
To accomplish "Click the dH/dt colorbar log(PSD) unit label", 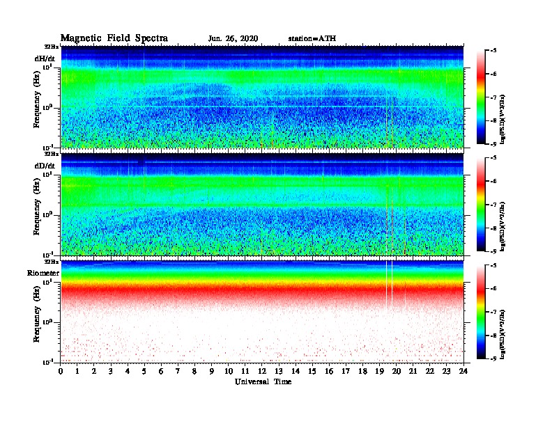I will [x=503, y=119].
